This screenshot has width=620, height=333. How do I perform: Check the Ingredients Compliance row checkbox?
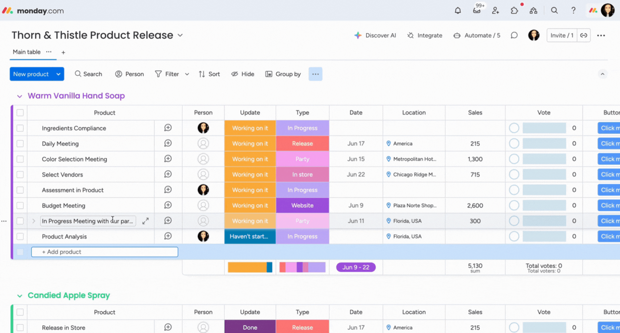[x=20, y=128]
